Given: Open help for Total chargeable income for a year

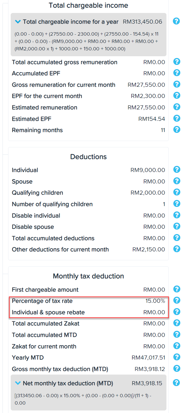Looking at the screenshot, I should pos(176,21).
